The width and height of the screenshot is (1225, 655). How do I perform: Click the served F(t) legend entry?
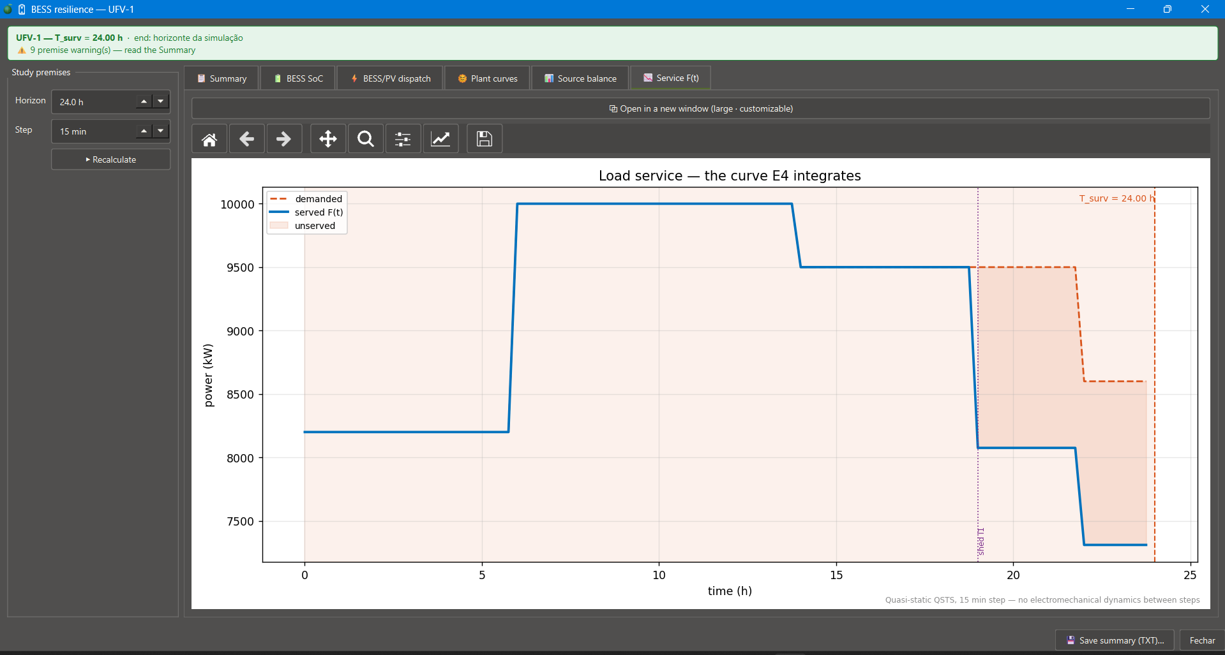pyautogui.click(x=306, y=212)
